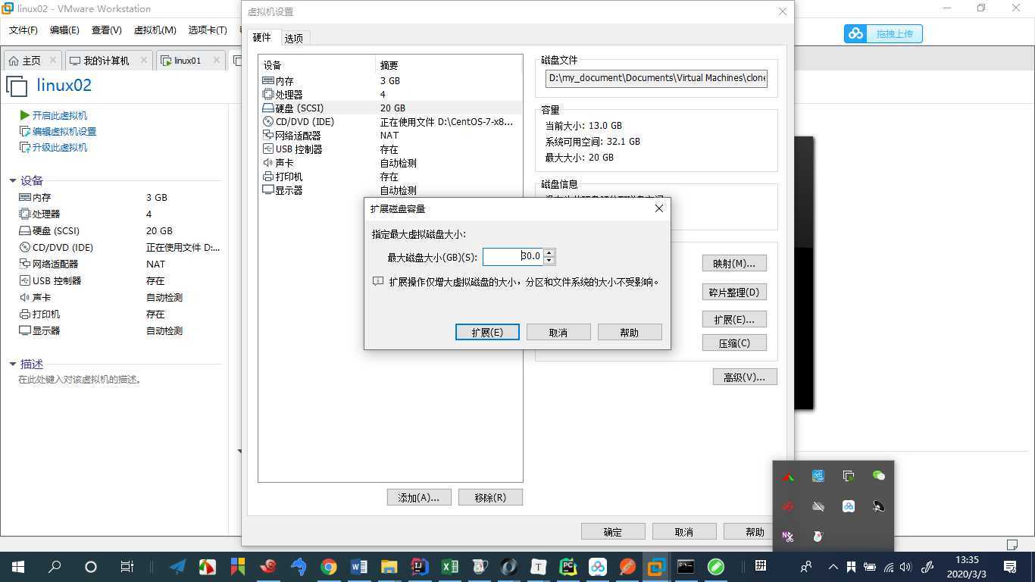This screenshot has width=1035, height=582.
Task: Open Excel from the taskbar
Action: (x=450, y=567)
